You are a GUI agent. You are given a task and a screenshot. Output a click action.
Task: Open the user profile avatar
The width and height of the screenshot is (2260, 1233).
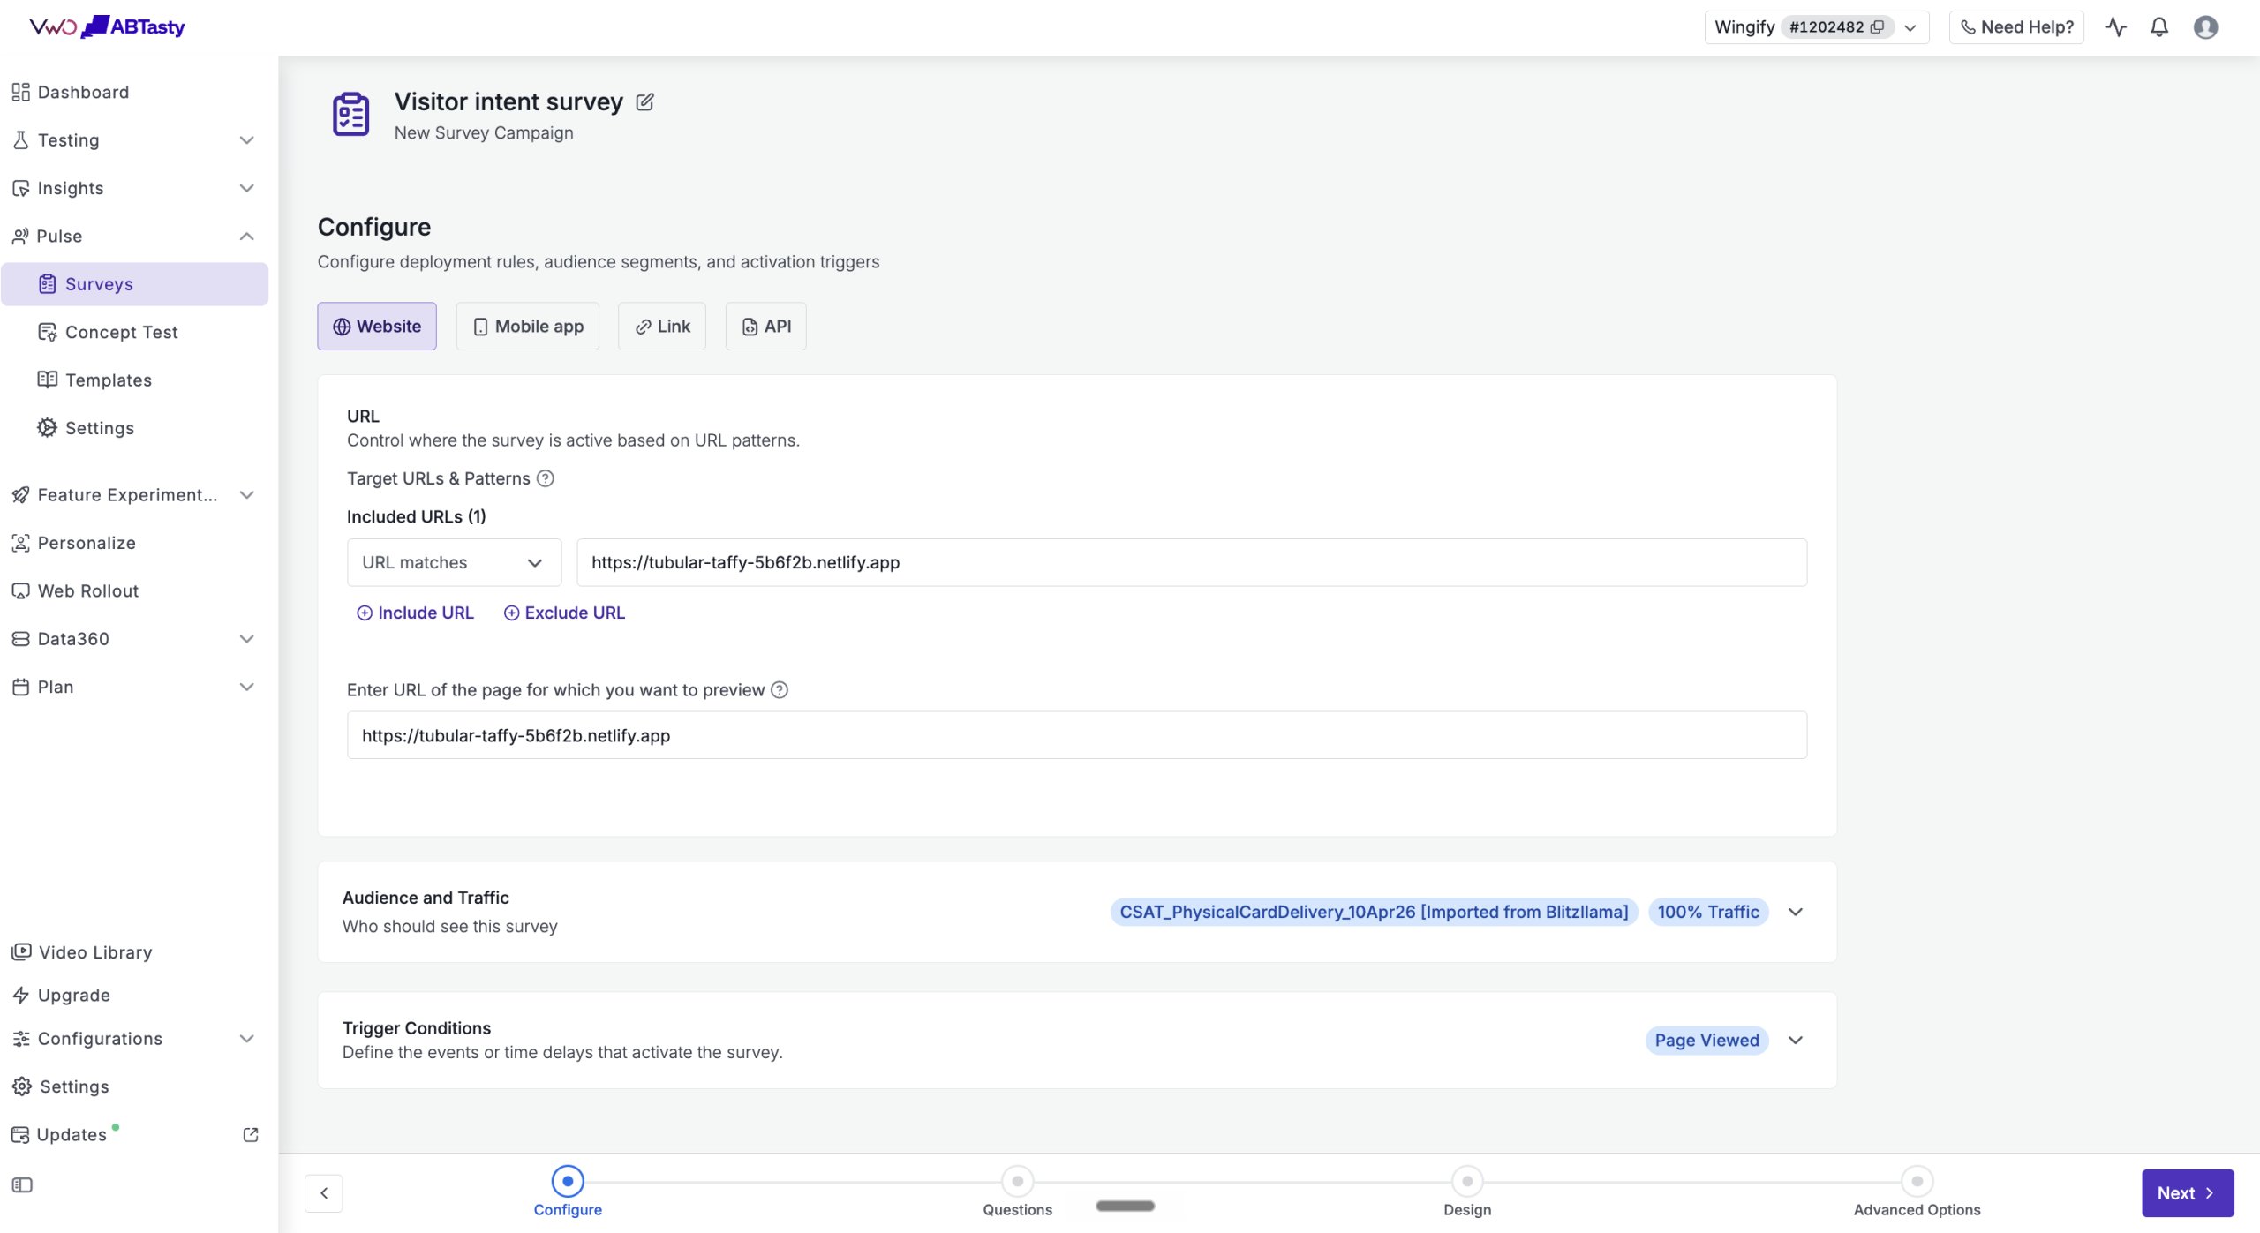coord(2205,27)
